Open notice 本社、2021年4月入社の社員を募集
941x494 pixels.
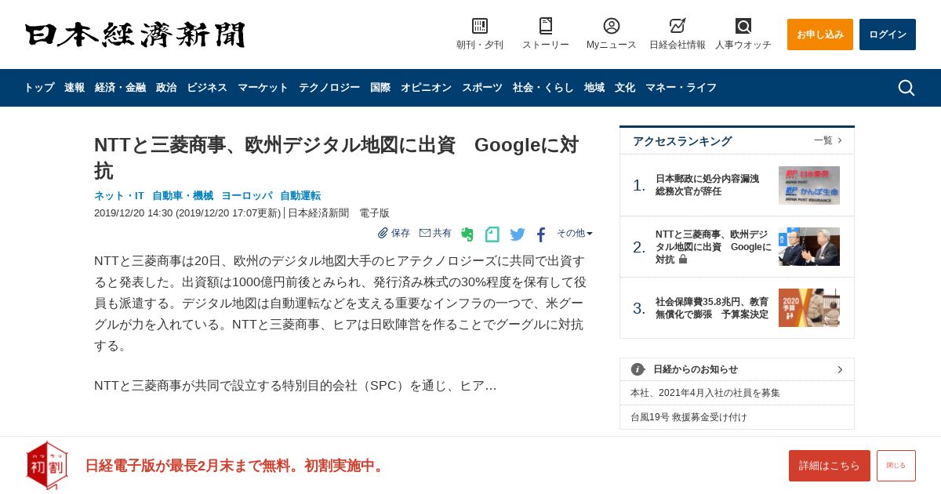706,393
